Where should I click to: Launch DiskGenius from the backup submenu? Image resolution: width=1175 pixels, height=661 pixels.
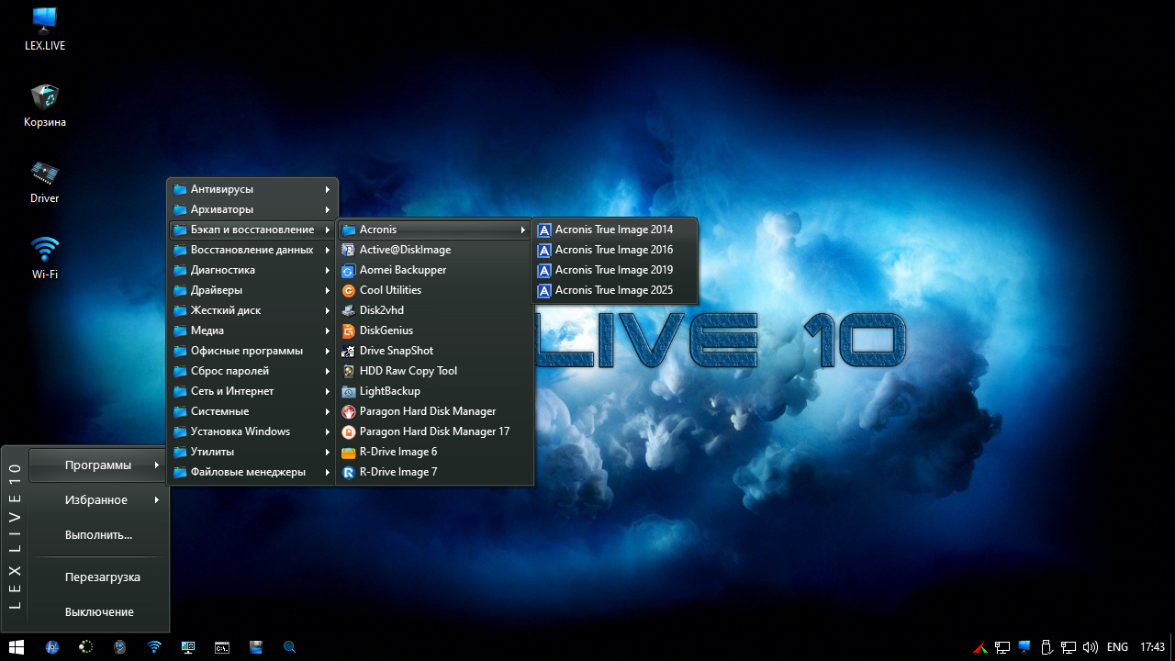click(386, 330)
